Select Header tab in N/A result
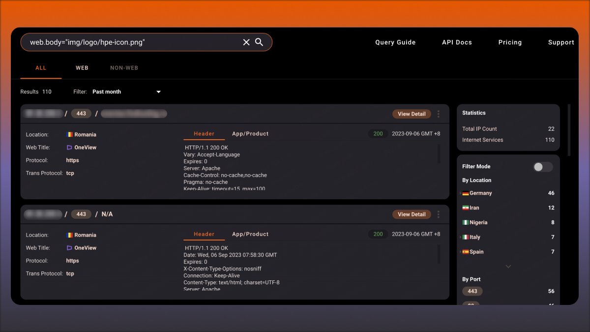The height and width of the screenshot is (332, 590). (204, 234)
